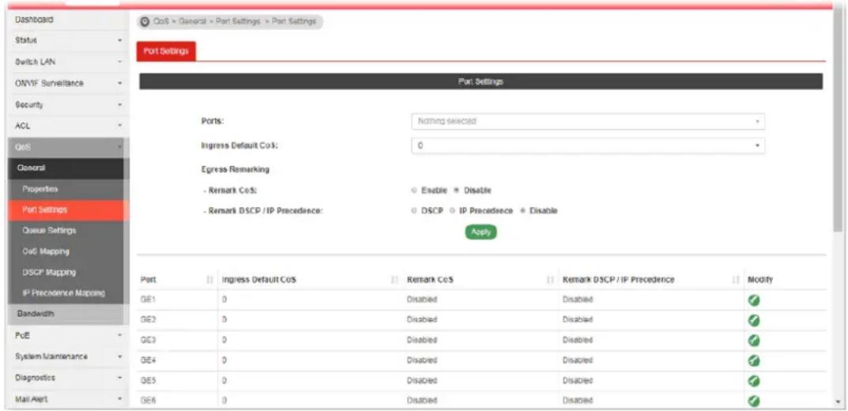The width and height of the screenshot is (848, 411).
Task: Sort table by Remark CoS column
Action: tap(551, 280)
